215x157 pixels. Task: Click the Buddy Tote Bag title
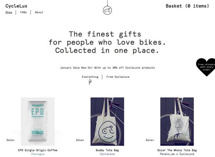[x=107, y=150]
